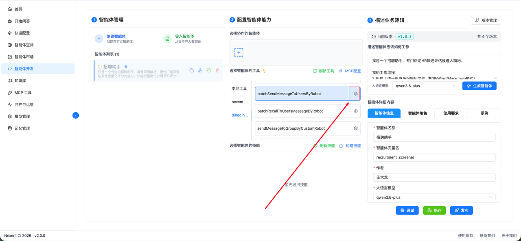Collapse the sidebar with the blue chevron

point(76,115)
